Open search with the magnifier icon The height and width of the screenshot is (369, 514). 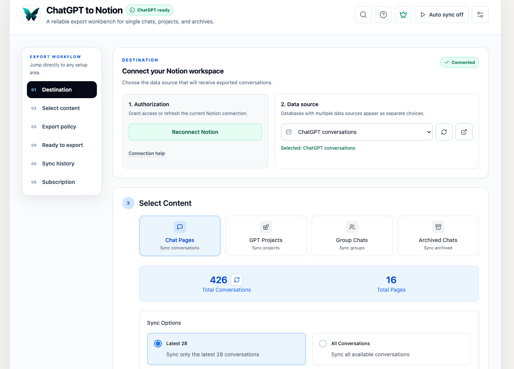(x=363, y=15)
